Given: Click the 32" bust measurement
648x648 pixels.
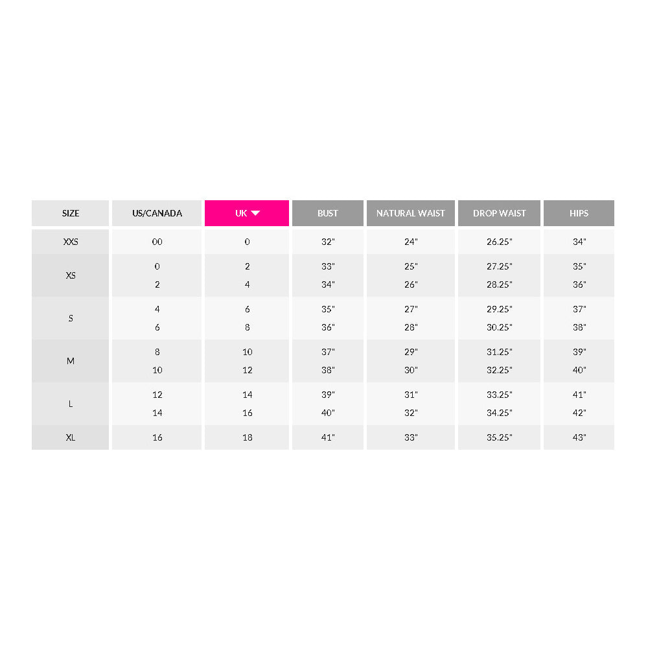Looking at the screenshot, I should pyautogui.click(x=328, y=242).
